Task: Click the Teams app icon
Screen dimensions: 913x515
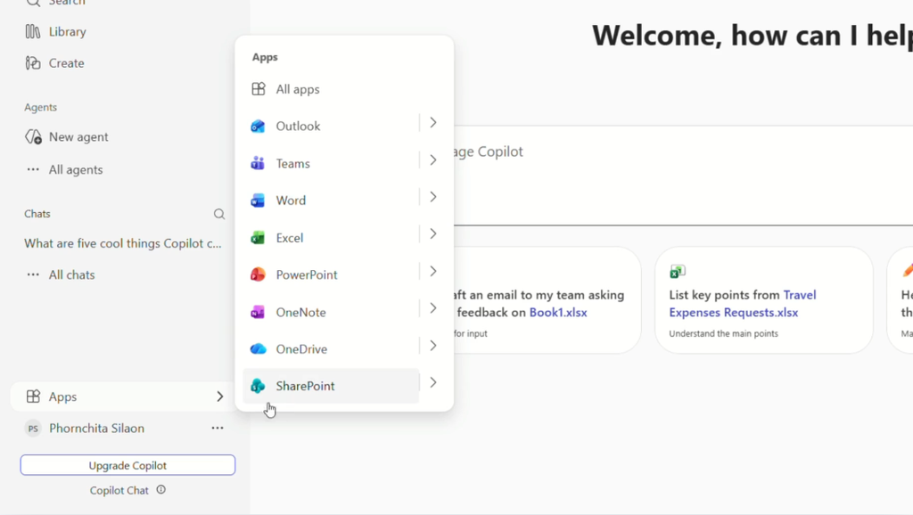Action: pyautogui.click(x=258, y=164)
